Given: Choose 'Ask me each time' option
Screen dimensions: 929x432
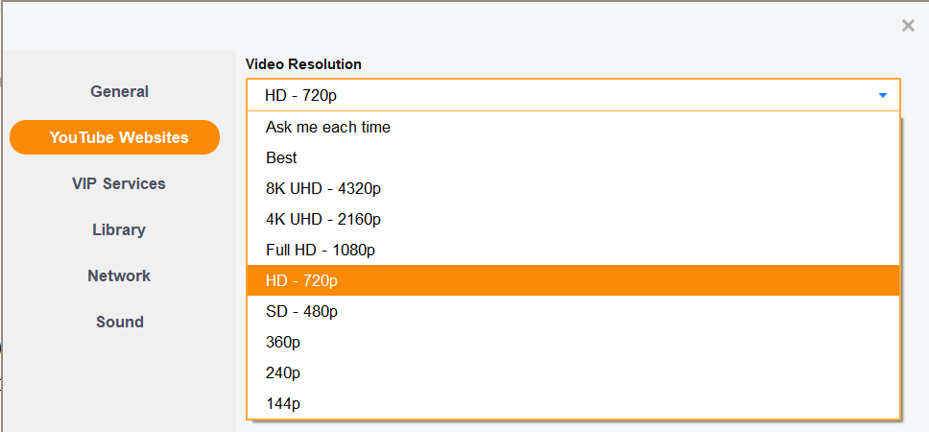Looking at the screenshot, I should click(x=328, y=127).
